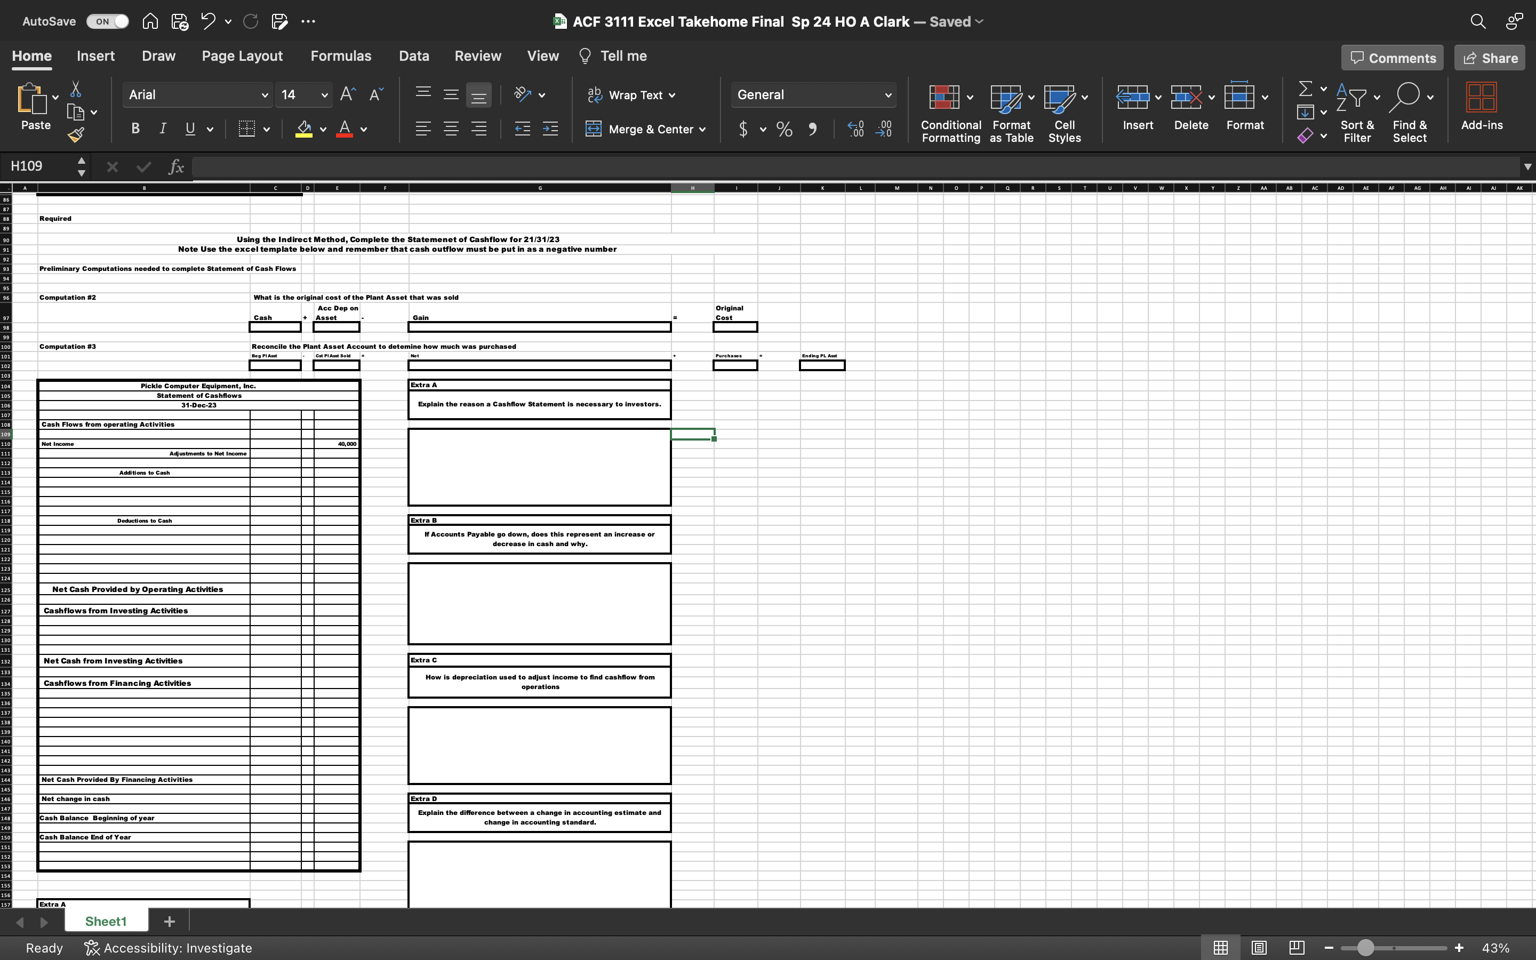Click the zoom slider handle

coord(1365,947)
